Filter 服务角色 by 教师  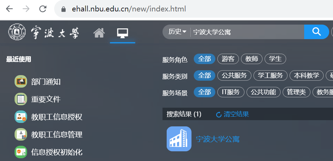tap(252, 59)
